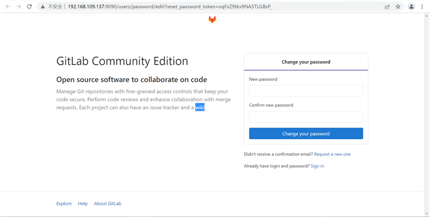
Task: Click the not-secure warning triangle icon
Action: click(43, 7)
